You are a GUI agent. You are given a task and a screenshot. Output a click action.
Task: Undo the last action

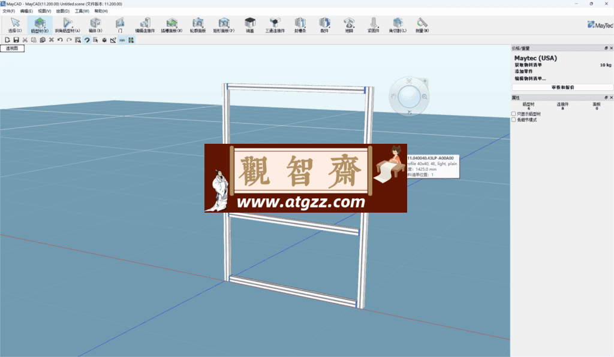[x=60, y=40]
